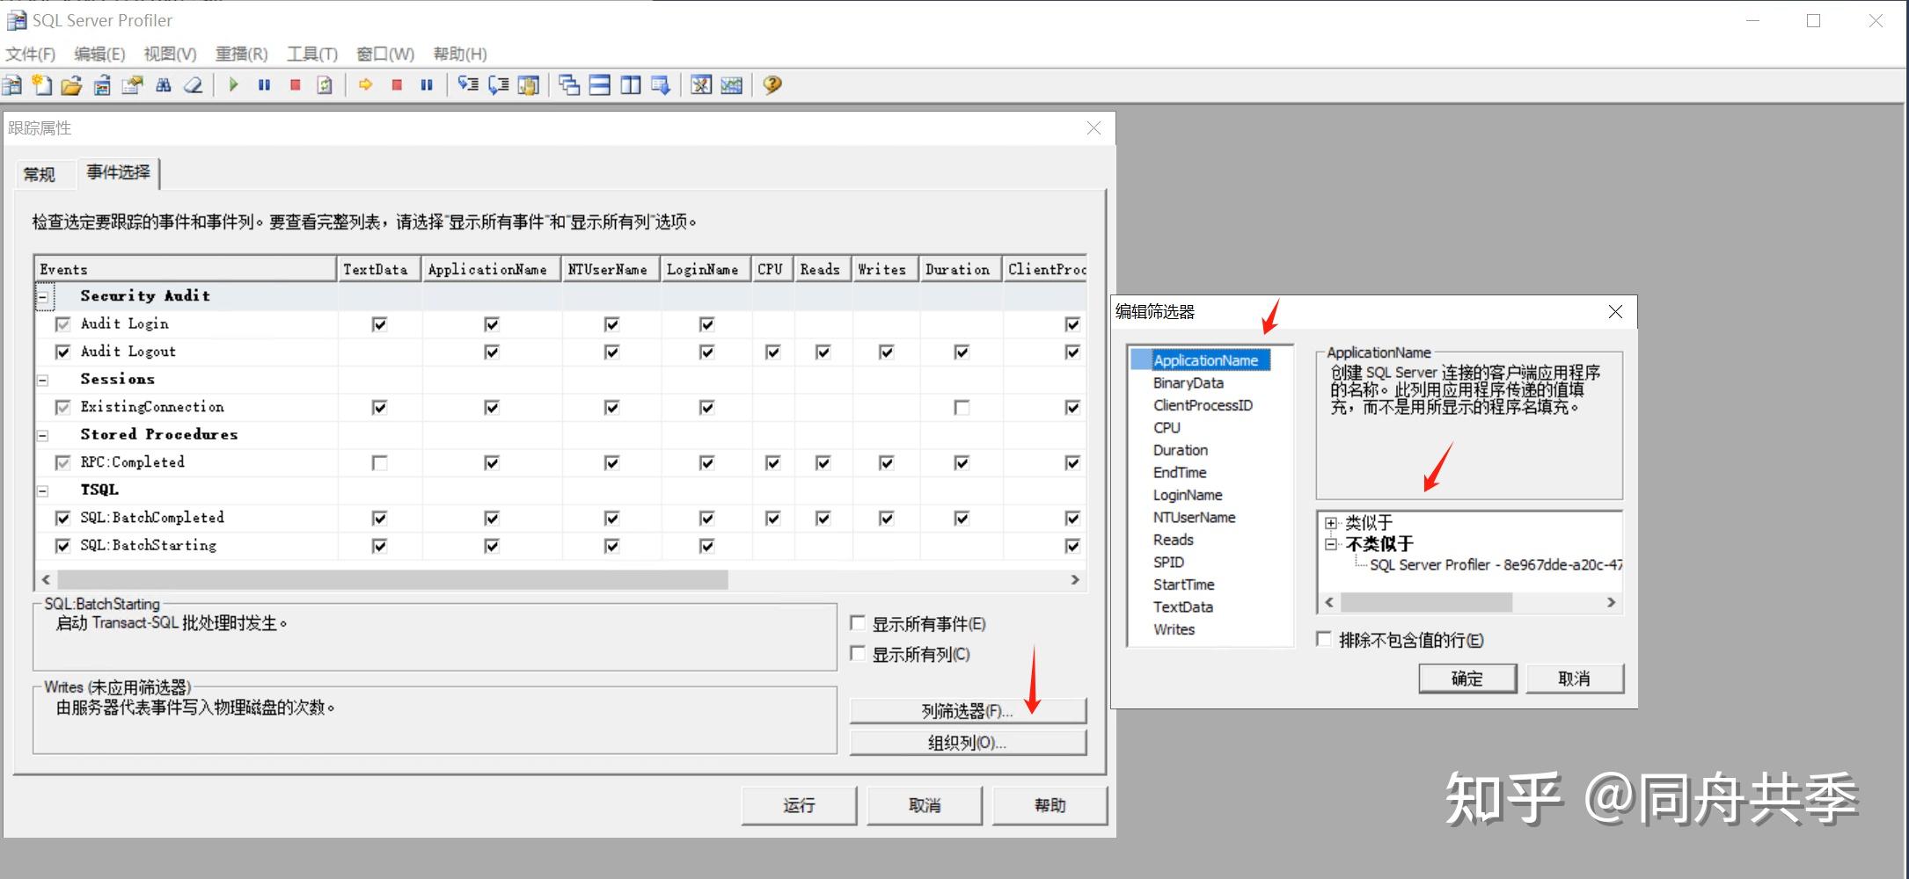Screen dimensions: 1909x879
Task: Select Duration in the filter column list
Action: [x=1180, y=449]
